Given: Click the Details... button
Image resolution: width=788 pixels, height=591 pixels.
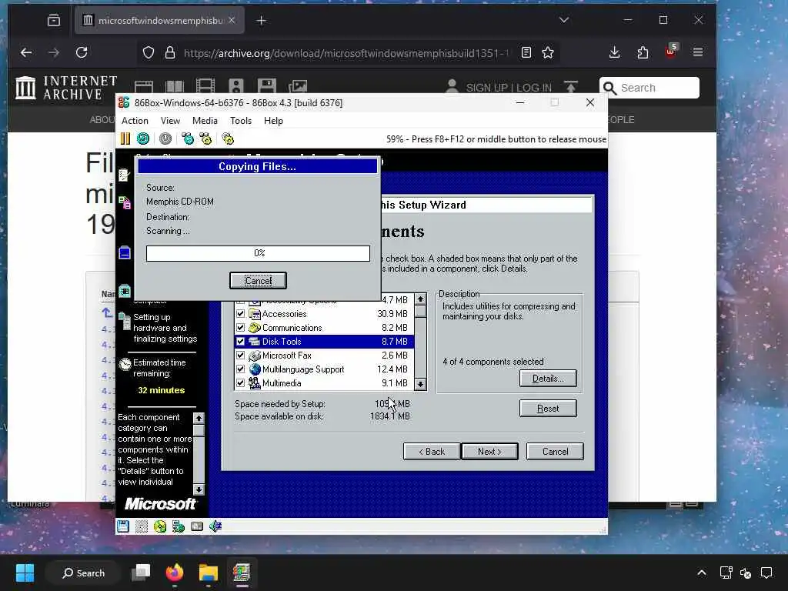Looking at the screenshot, I should pyautogui.click(x=548, y=379).
